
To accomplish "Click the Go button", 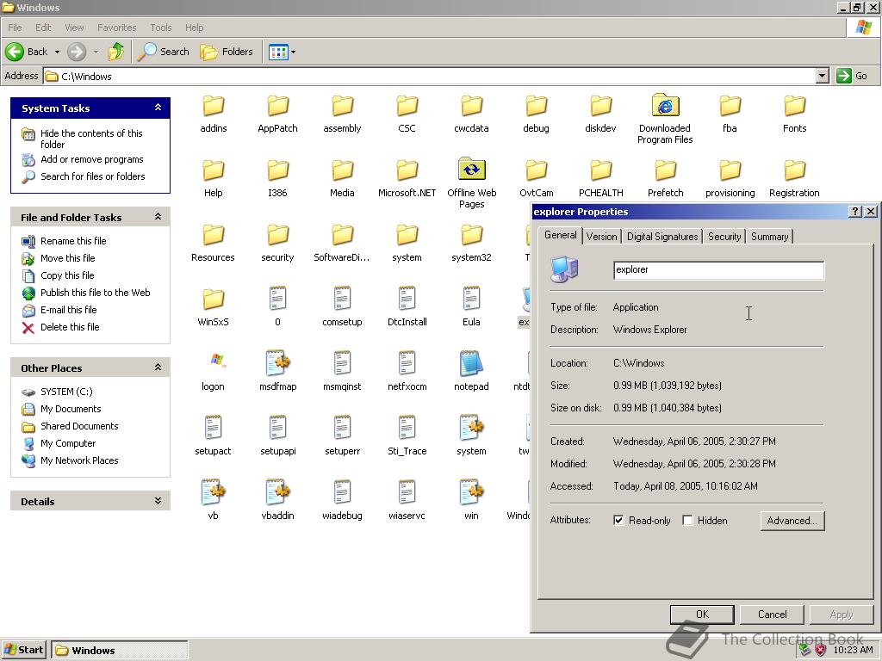I will point(852,76).
